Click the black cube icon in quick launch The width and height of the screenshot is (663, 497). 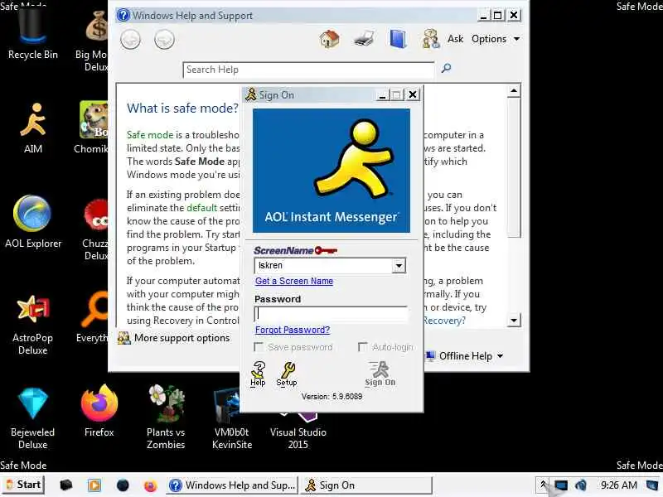pyautogui.click(x=66, y=485)
